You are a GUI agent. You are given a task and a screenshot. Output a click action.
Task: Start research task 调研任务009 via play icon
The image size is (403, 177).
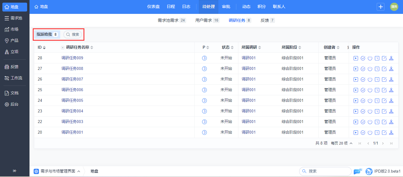(x=356, y=58)
